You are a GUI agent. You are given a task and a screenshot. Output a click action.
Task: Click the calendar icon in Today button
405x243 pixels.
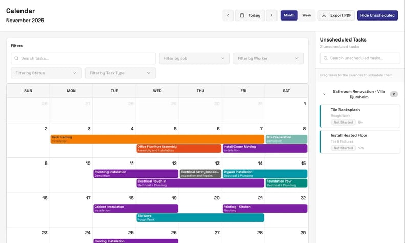(x=242, y=15)
